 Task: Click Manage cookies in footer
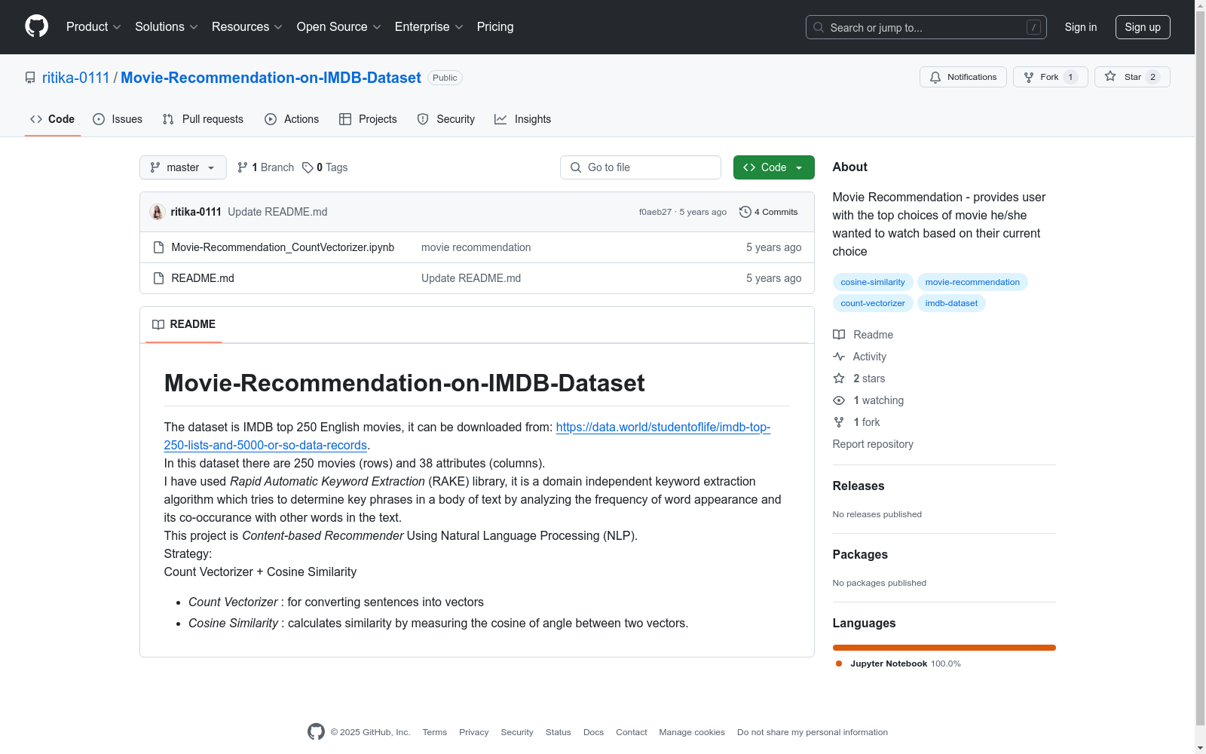pos(692,732)
